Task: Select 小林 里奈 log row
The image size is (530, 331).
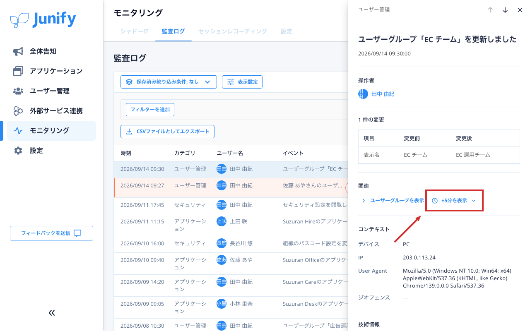Action: [x=231, y=307]
